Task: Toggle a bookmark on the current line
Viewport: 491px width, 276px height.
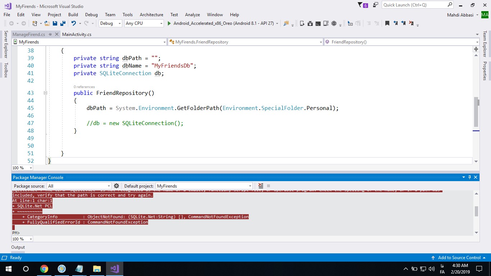Action: click(387, 23)
